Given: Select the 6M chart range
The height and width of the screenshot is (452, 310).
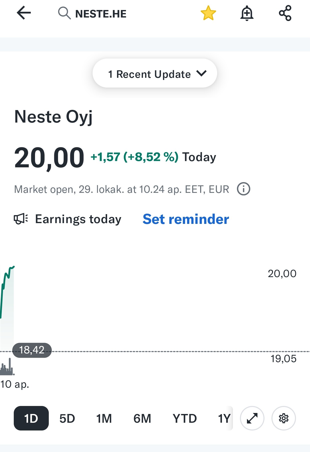Looking at the screenshot, I should click(142, 418).
